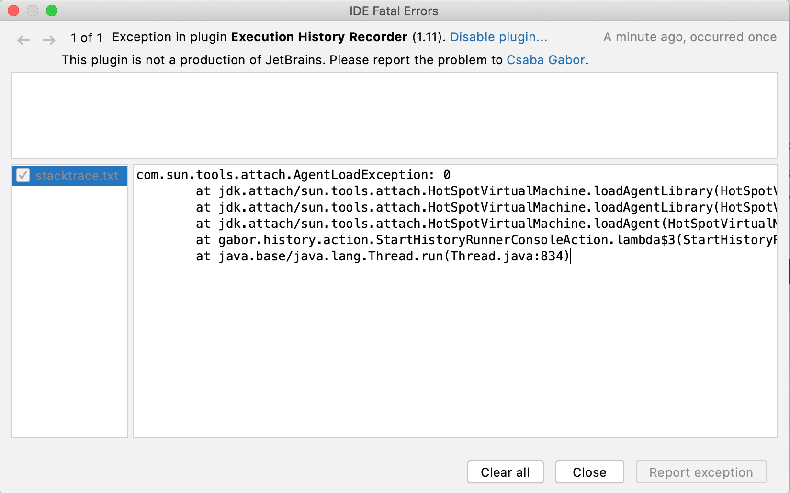
Task: Open the Disable plugin link
Action: [x=498, y=37]
